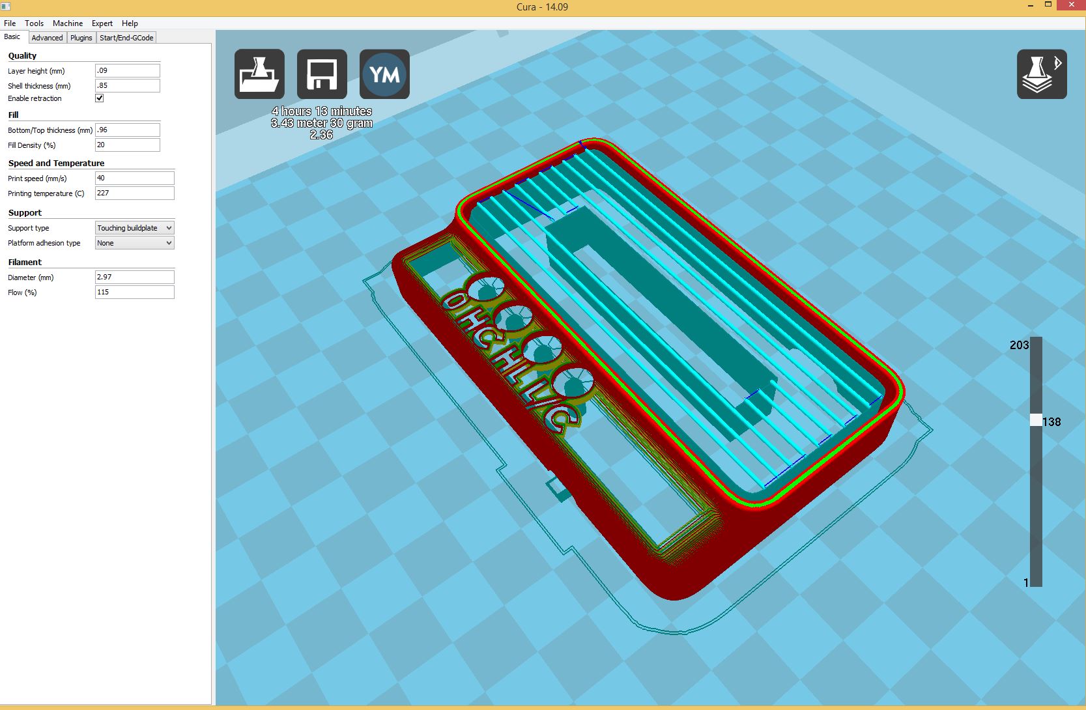Screen dimensions: 1086x710
Task: Maximize the Cura window
Action: (x=1048, y=5)
